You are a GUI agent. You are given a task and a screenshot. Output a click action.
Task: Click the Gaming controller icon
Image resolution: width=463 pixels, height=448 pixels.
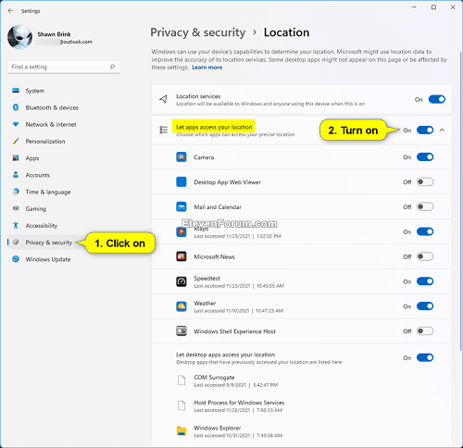[16, 208]
